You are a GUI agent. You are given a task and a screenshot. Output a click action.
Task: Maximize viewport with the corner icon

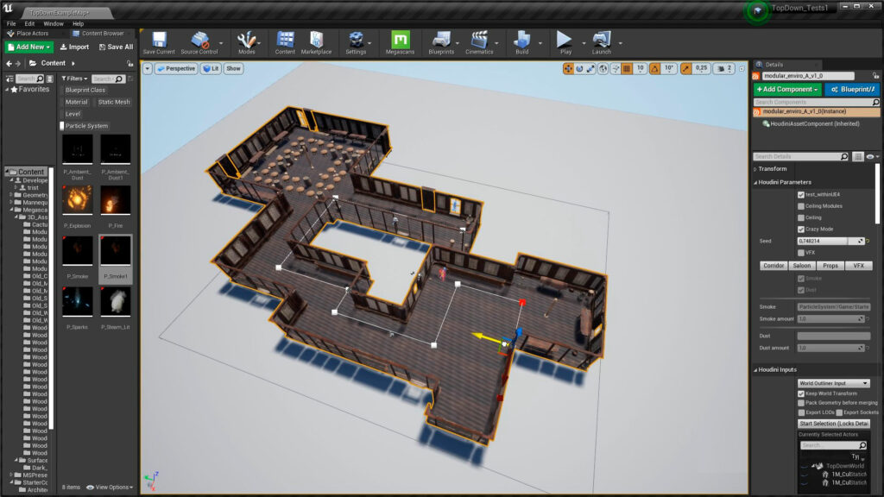[742, 69]
